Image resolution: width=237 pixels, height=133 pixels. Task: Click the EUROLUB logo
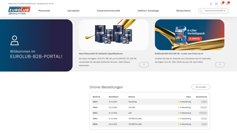click(x=19, y=11)
